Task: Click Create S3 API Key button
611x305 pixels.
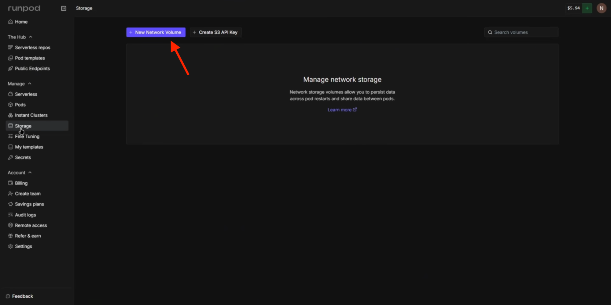Action: click(215, 32)
